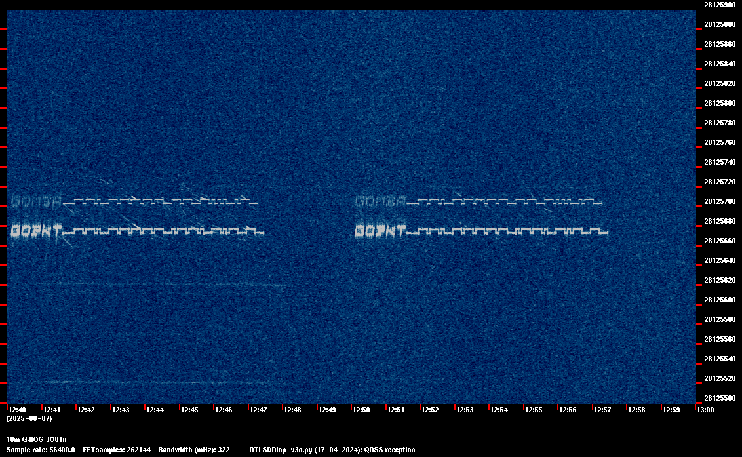Select the 28125560 frequency label

tap(720, 339)
